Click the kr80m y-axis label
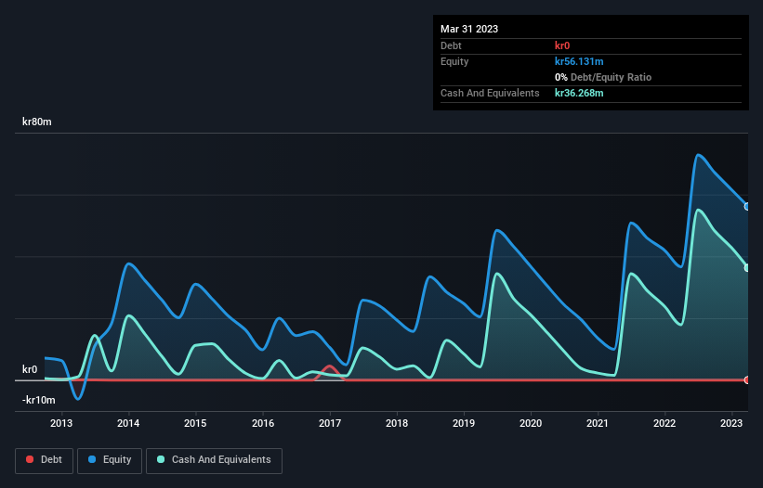This screenshot has height=488, width=763. coord(37,122)
